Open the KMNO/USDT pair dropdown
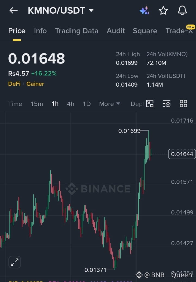 (61, 10)
